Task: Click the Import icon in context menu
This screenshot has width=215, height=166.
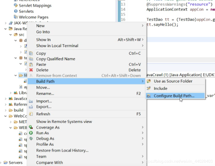Action: 31,101
